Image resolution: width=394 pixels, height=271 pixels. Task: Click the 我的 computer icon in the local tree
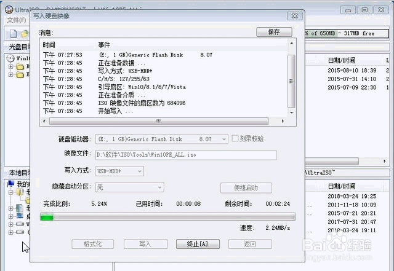tap(11, 184)
